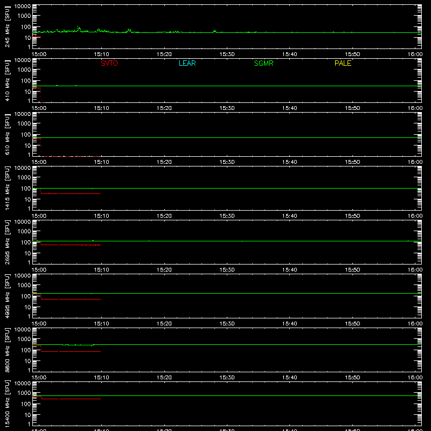Click the 15:10 tick under 245 MHz plot

click(x=101, y=54)
